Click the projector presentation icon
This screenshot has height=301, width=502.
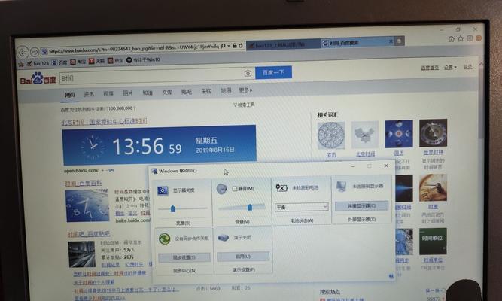[x=223, y=238]
